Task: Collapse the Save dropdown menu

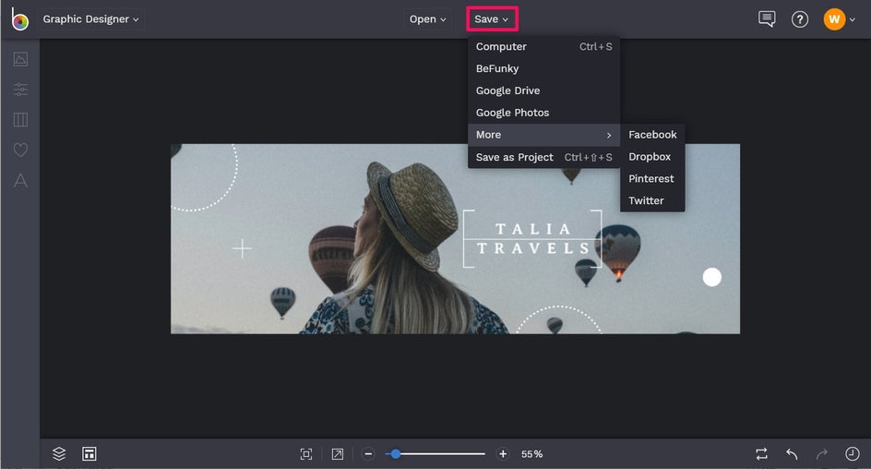Action: (x=492, y=19)
